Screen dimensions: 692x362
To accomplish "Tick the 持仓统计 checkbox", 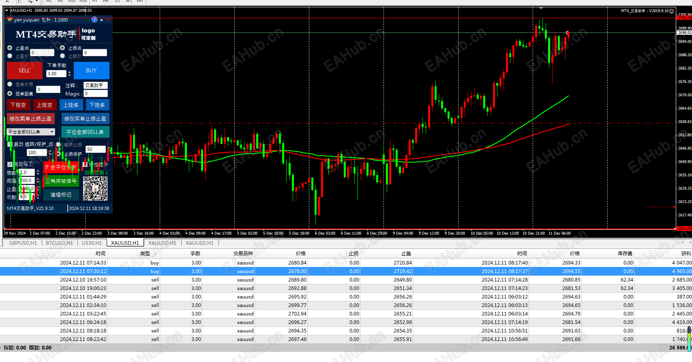I will pos(85,164).
